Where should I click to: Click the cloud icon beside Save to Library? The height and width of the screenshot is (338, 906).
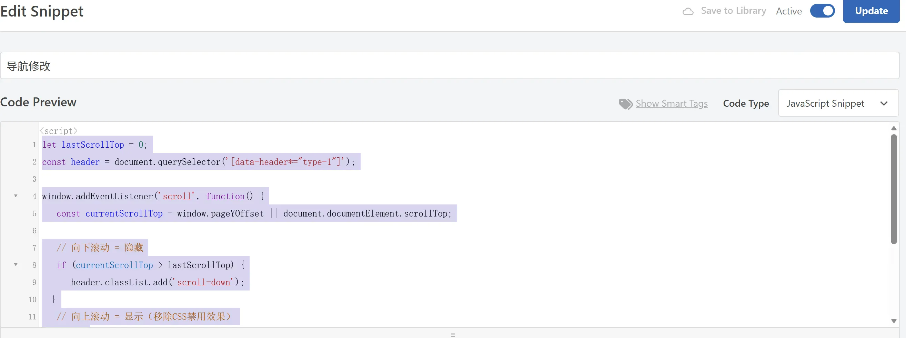tap(687, 12)
